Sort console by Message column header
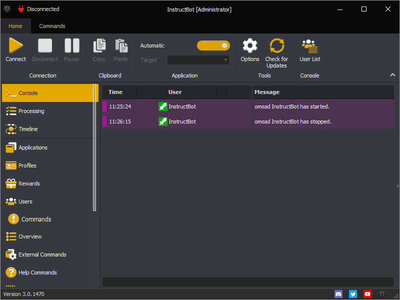Image resolution: width=400 pixels, height=300 pixels. coord(323,92)
